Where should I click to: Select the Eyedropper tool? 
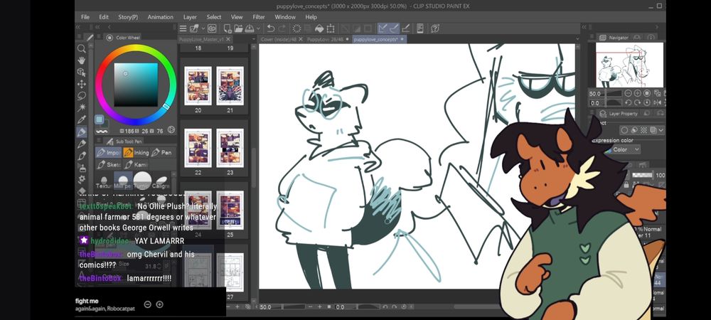tap(82, 120)
